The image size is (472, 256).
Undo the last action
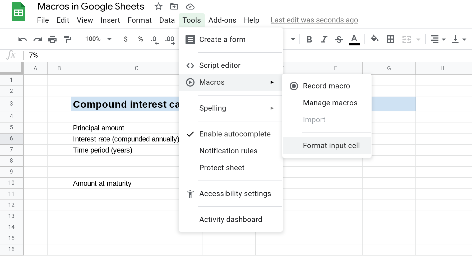22,39
